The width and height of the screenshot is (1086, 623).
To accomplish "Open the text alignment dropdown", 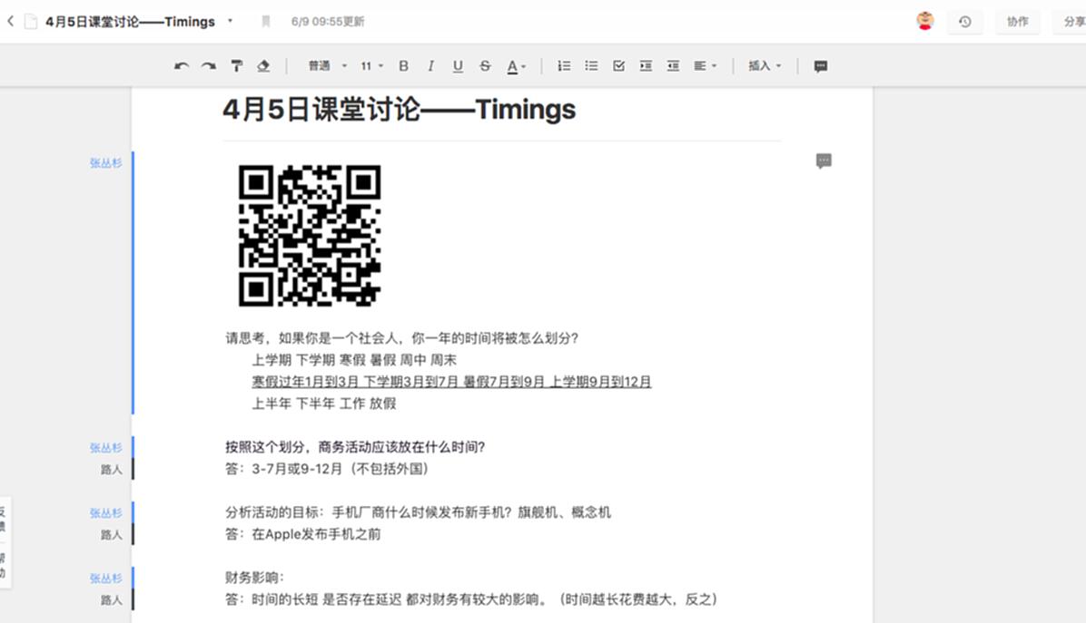I will [705, 65].
